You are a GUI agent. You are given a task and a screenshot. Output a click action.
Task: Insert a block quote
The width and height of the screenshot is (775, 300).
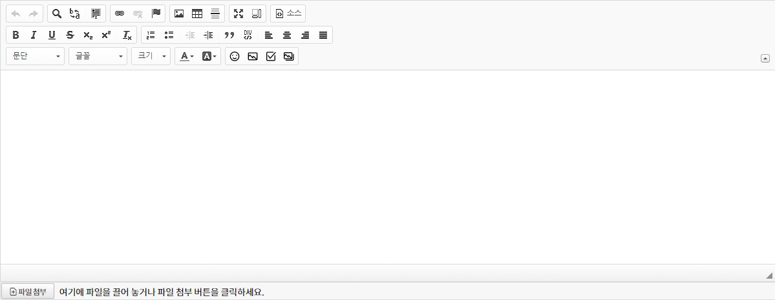coord(229,35)
